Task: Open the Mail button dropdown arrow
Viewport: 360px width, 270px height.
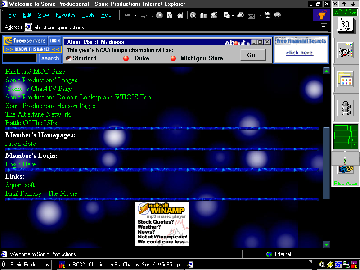Action: click(232, 15)
